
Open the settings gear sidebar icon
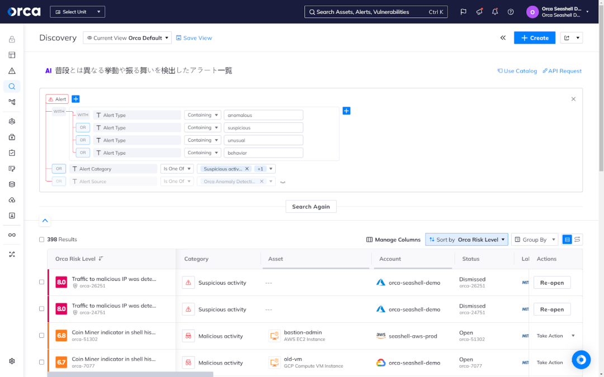[12, 361]
